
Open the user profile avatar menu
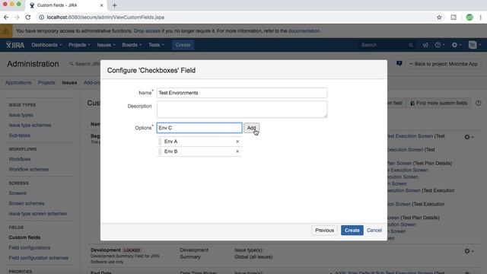point(474,45)
